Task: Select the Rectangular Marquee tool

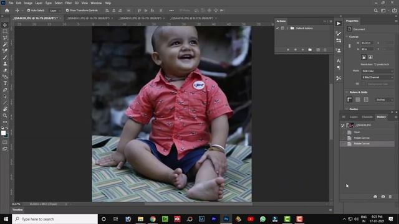Action: click(5, 31)
